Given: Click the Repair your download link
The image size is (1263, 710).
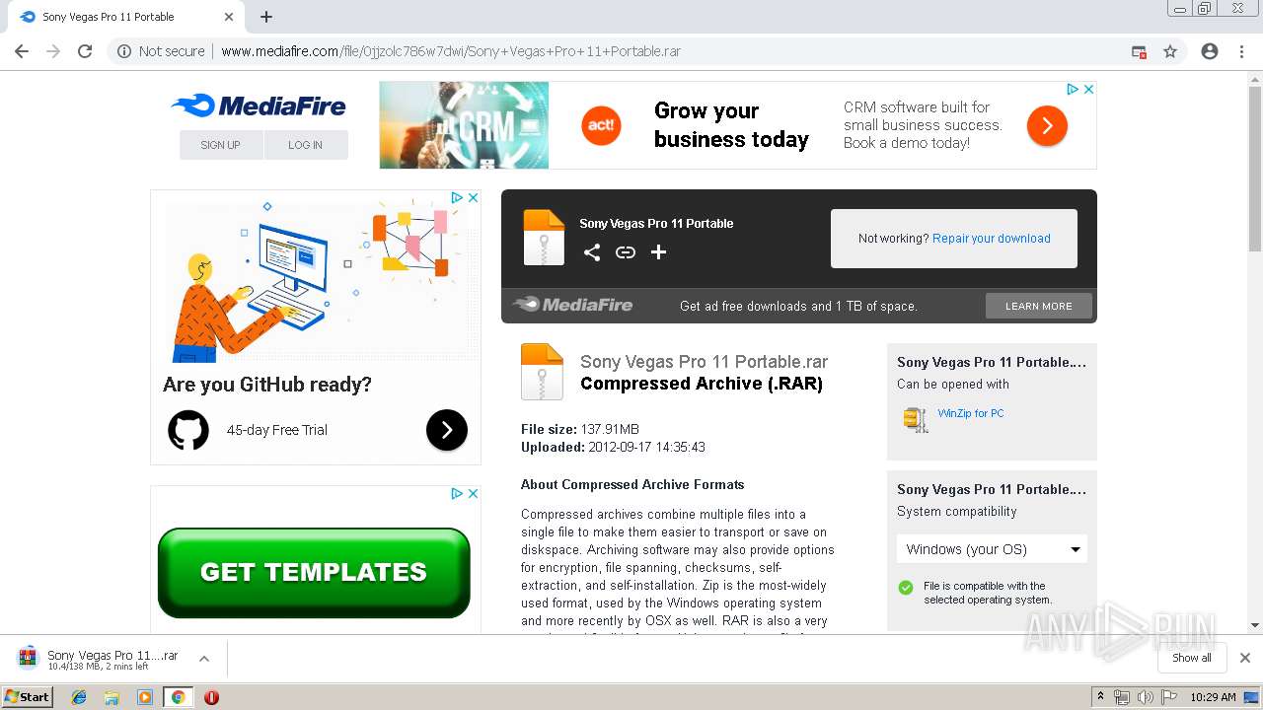Looking at the screenshot, I should (x=992, y=239).
